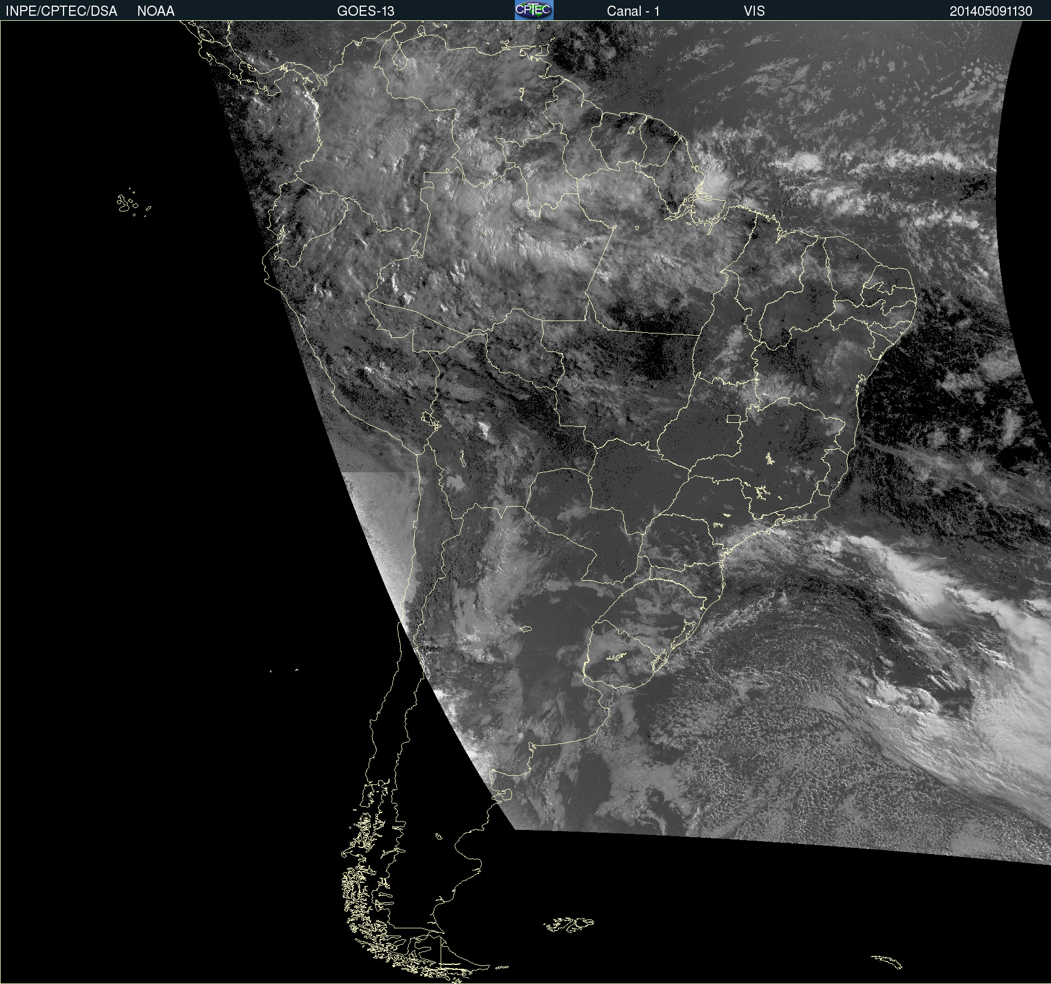Click the CPTEC logo in header
The image size is (1051, 984).
pyautogui.click(x=534, y=10)
